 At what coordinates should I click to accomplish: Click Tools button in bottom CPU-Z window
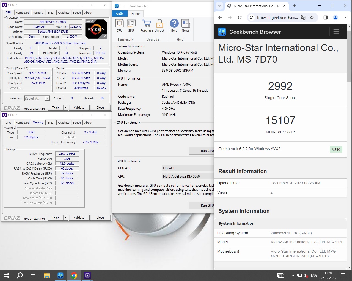[56, 218]
